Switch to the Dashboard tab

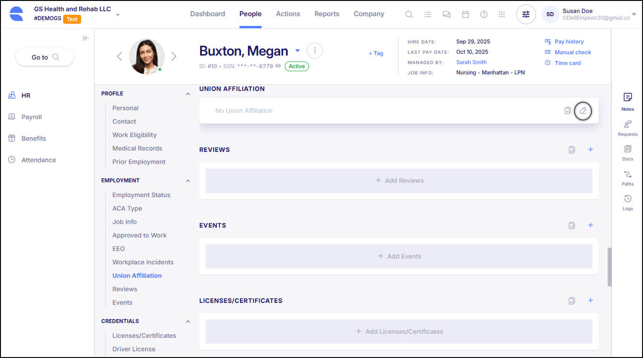(x=207, y=14)
